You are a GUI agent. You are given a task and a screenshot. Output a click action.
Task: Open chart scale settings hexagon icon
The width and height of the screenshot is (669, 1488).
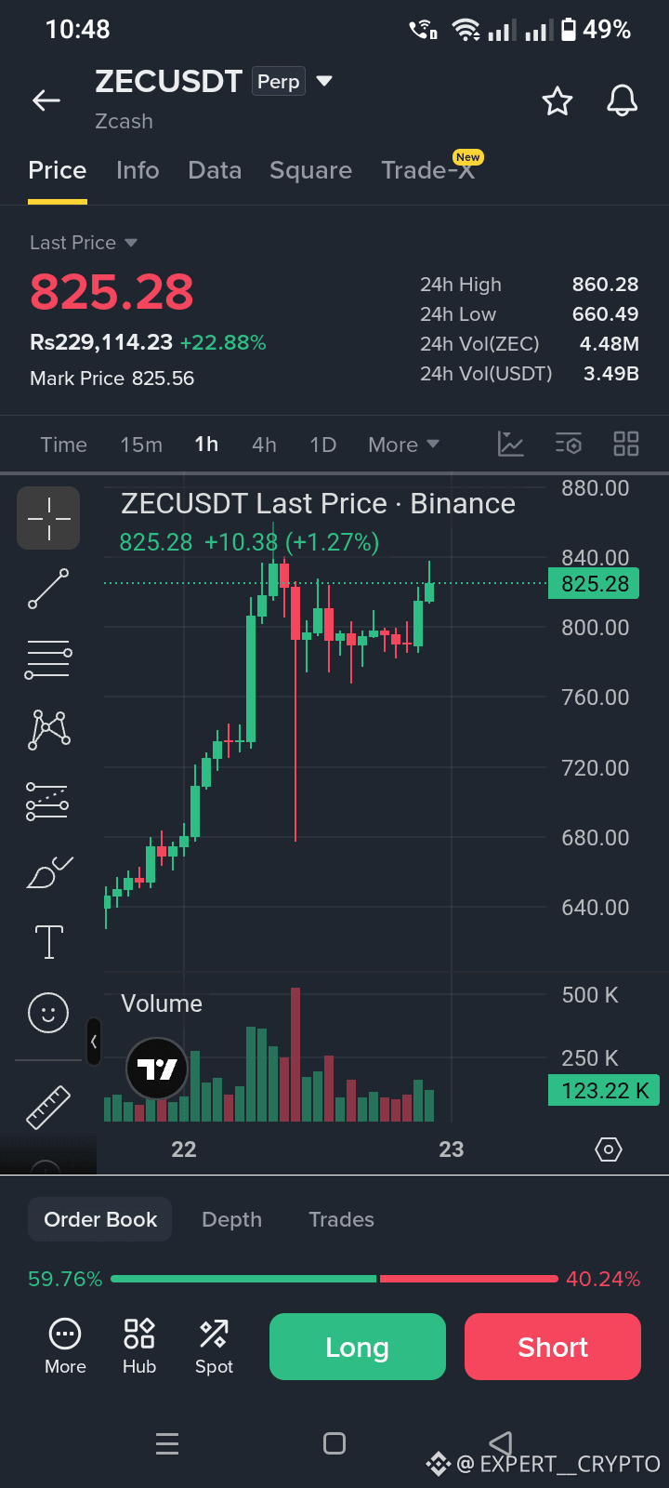(608, 1149)
